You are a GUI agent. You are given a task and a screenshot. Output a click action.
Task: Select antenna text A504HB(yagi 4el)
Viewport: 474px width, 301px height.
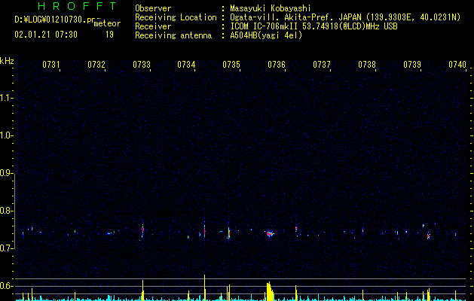pos(266,35)
